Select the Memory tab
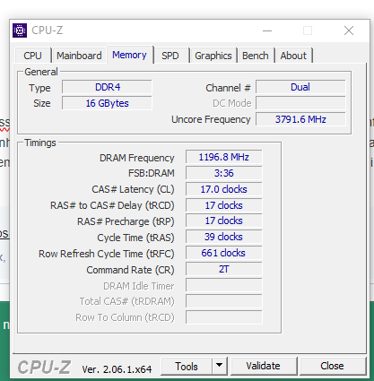The height and width of the screenshot is (381, 374). coord(129,55)
